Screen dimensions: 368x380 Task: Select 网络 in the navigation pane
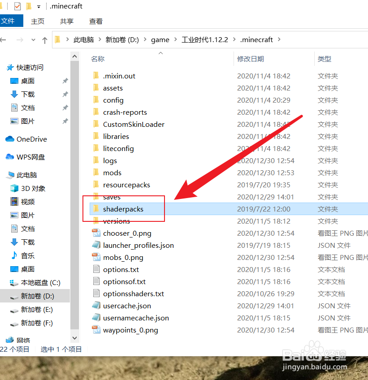point(23,340)
